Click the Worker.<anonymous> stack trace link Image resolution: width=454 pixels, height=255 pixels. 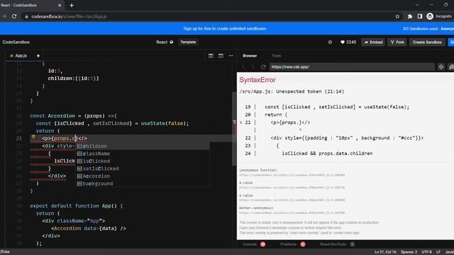tap(292, 212)
